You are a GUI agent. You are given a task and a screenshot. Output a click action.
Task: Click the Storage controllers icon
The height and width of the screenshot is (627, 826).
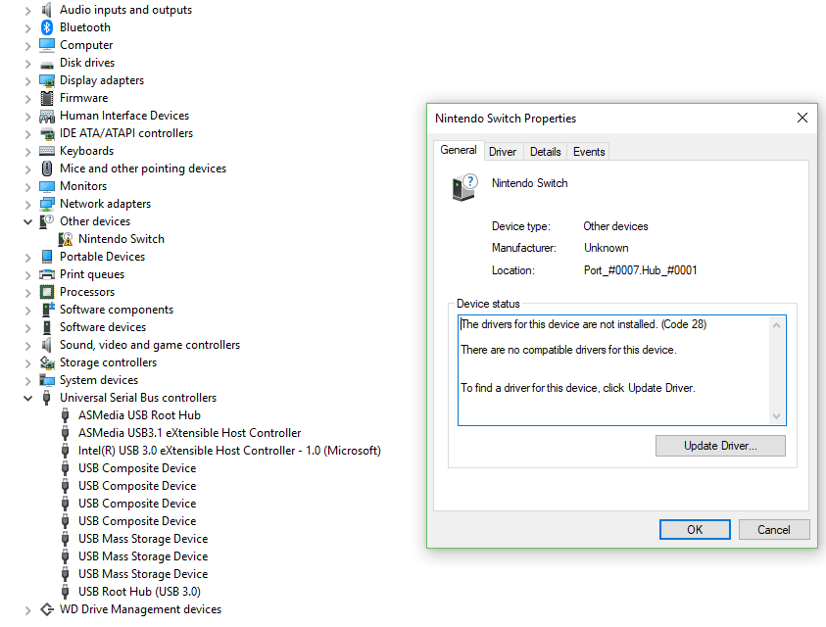(x=47, y=362)
